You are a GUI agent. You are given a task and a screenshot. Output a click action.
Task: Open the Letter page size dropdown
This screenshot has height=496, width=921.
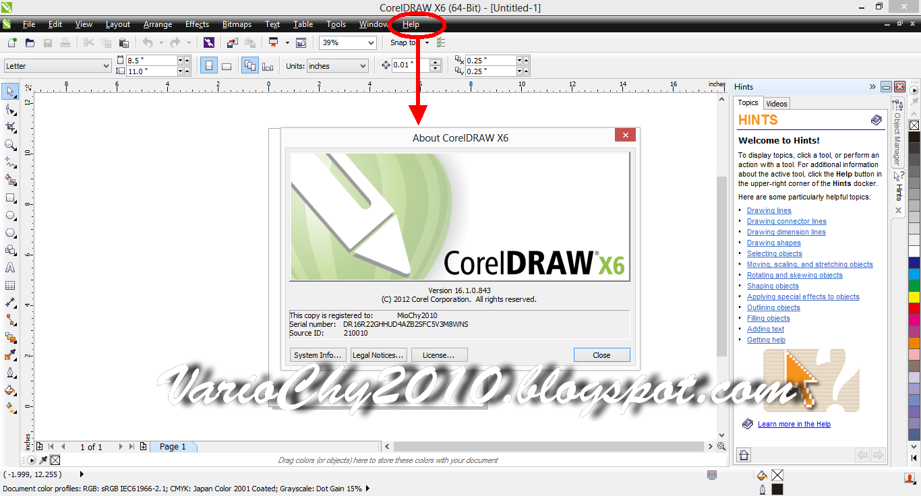pos(106,65)
